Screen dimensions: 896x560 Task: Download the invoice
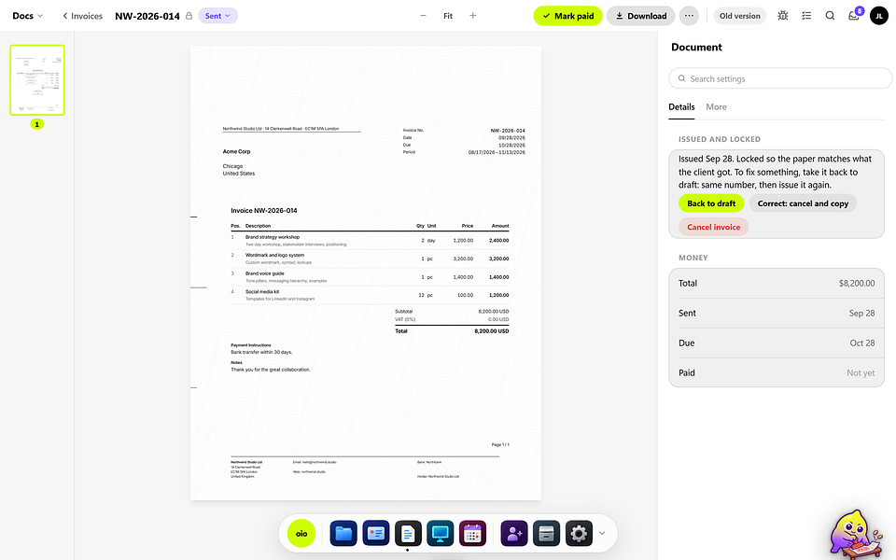click(640, 16)
